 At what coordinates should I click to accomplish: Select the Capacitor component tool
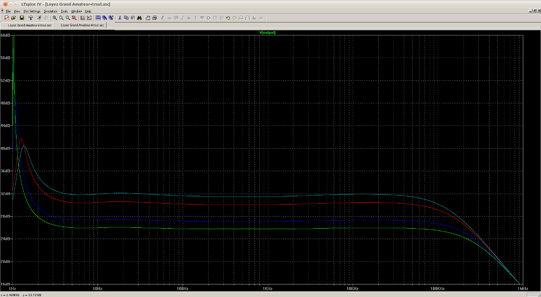click(189, 18)
